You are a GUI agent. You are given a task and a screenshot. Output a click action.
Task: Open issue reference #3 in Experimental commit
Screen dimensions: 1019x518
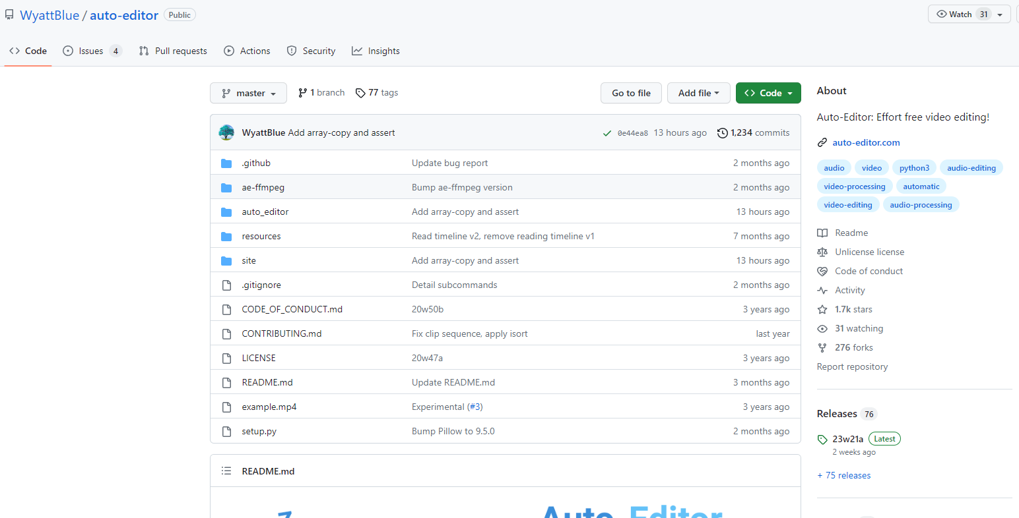pos(475,407)
